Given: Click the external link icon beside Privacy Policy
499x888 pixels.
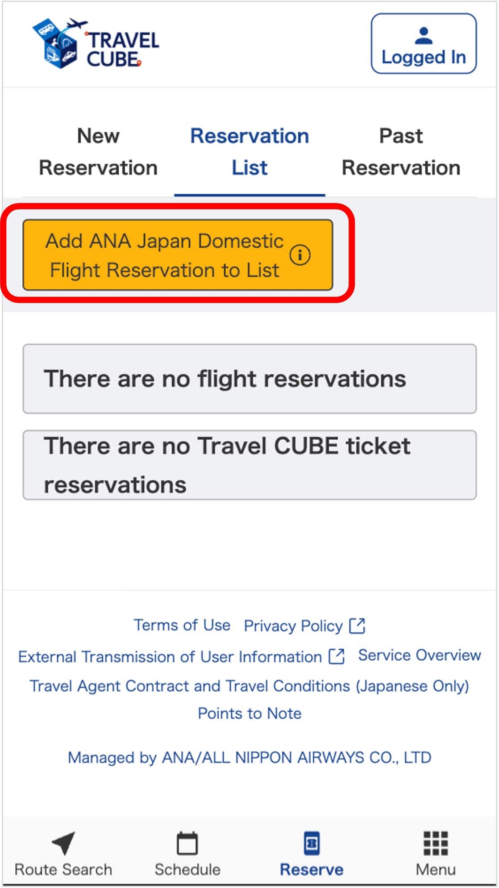Looking at the screenshot, I should (x=357, y=626).
